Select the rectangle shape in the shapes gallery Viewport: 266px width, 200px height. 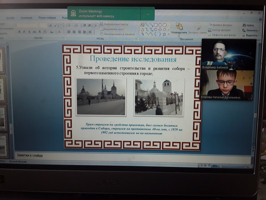[156, 25]
